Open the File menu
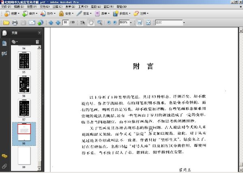The width and height of the screenshot is (243, 173). (6, 6)
